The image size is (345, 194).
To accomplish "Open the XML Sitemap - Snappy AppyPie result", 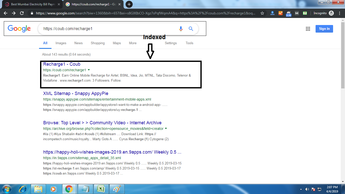I will 76,93.
